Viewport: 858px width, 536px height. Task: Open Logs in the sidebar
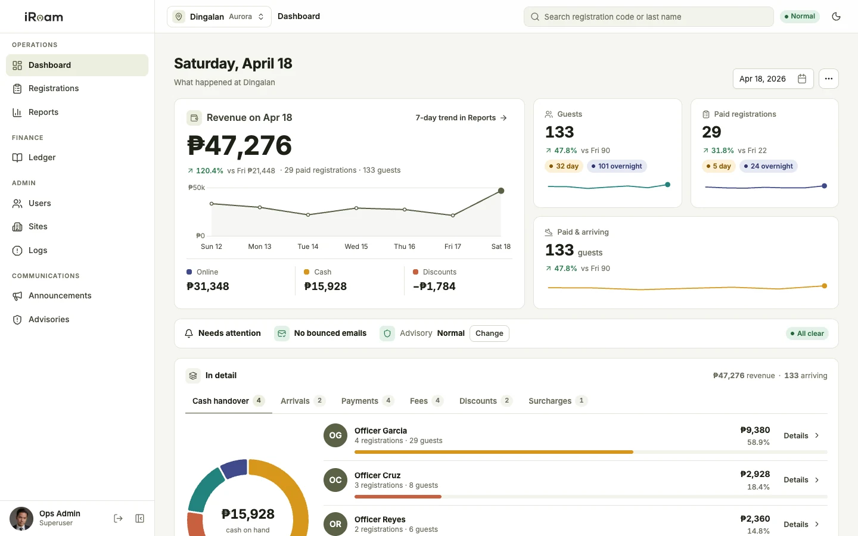coord(77,250)
